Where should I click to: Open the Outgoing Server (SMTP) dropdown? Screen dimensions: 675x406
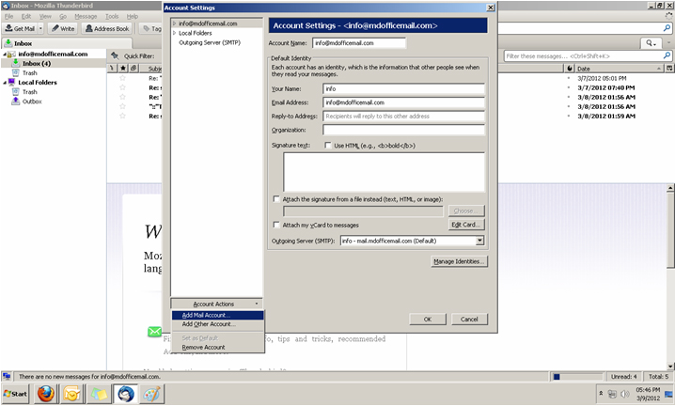(x=479, y=241)
